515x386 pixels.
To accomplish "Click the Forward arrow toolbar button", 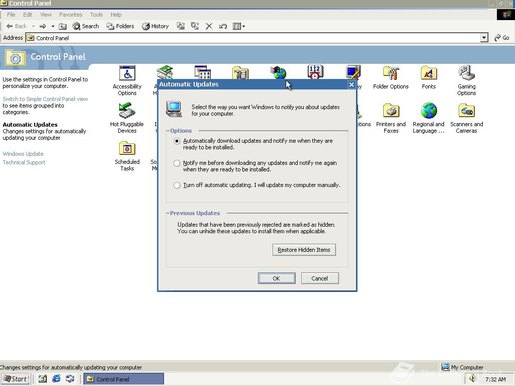I will [x=43, y=26].
